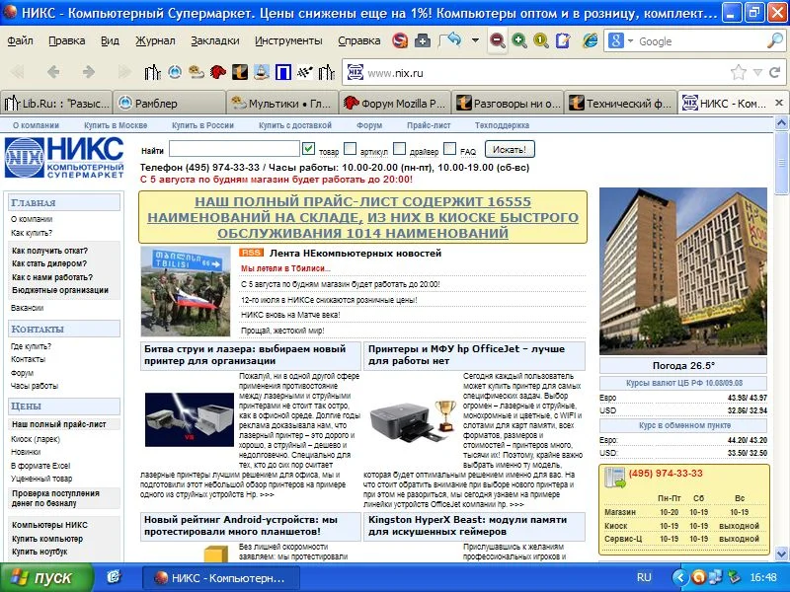Open page in Internet Explorer icon
The image size is (790, 592).
coord(590,40)
